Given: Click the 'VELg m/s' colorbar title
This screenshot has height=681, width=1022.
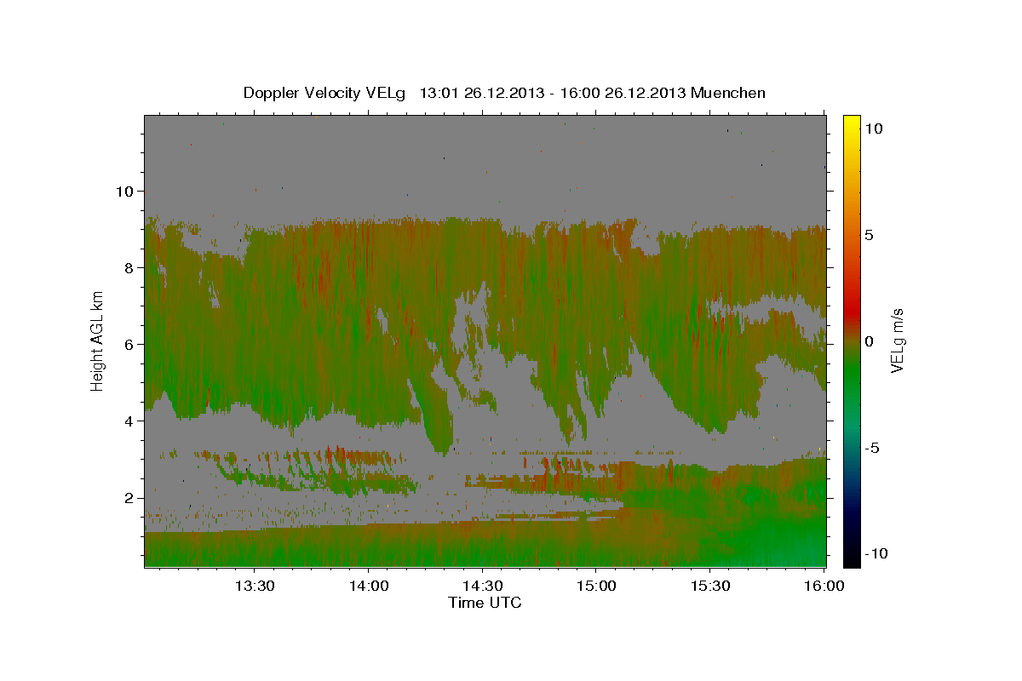Looking at the screenshot, I should [898, 340].
